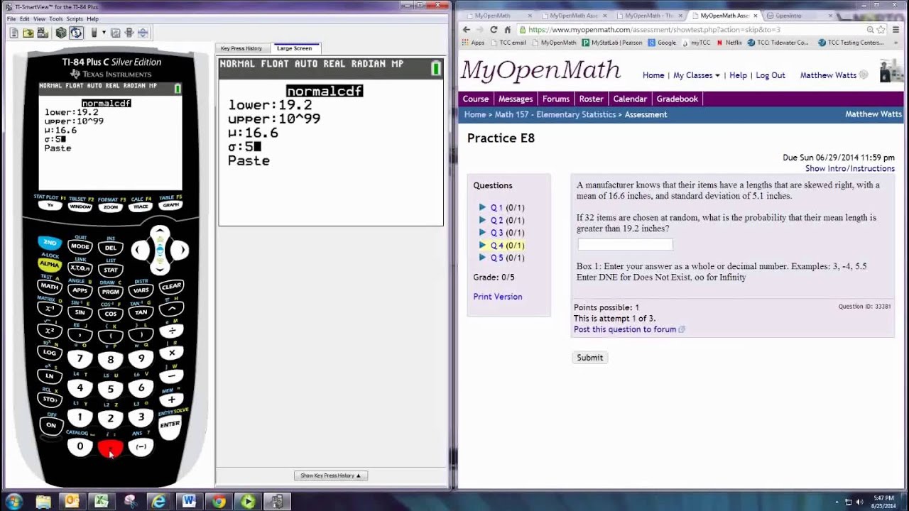
Task: Expand question Q 1 arrow
Action: [482, 207]
